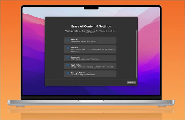This screenshot has width=185, height=120.
Task: Click the Touch ID fingerprint icon
Action: (68, 48)
